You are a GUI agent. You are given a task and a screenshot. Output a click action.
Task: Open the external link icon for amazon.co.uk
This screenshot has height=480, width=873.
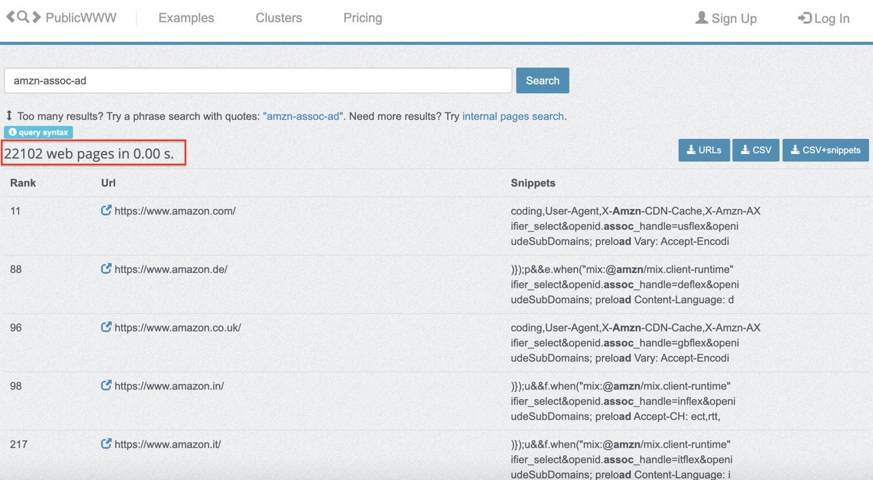coord(106,327)
